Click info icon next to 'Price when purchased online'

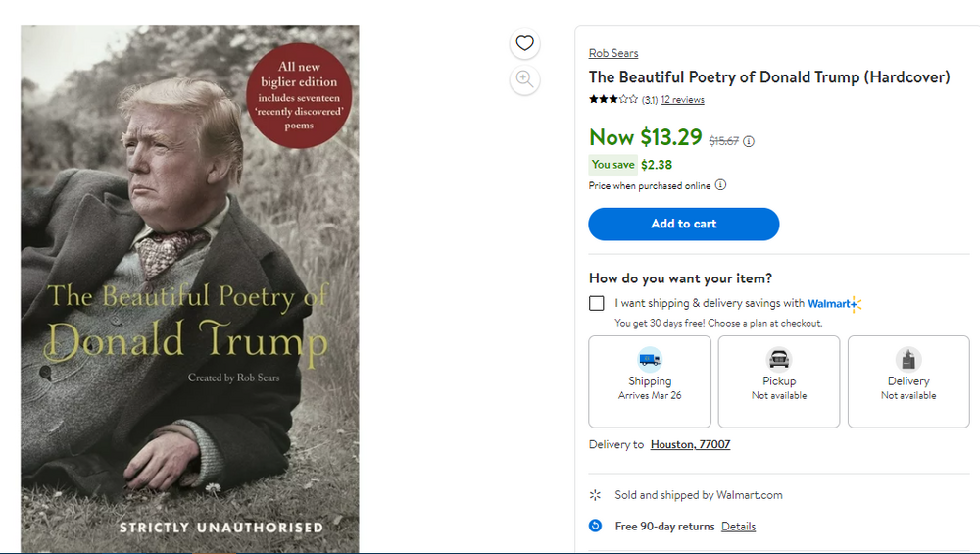click(720, 185)
